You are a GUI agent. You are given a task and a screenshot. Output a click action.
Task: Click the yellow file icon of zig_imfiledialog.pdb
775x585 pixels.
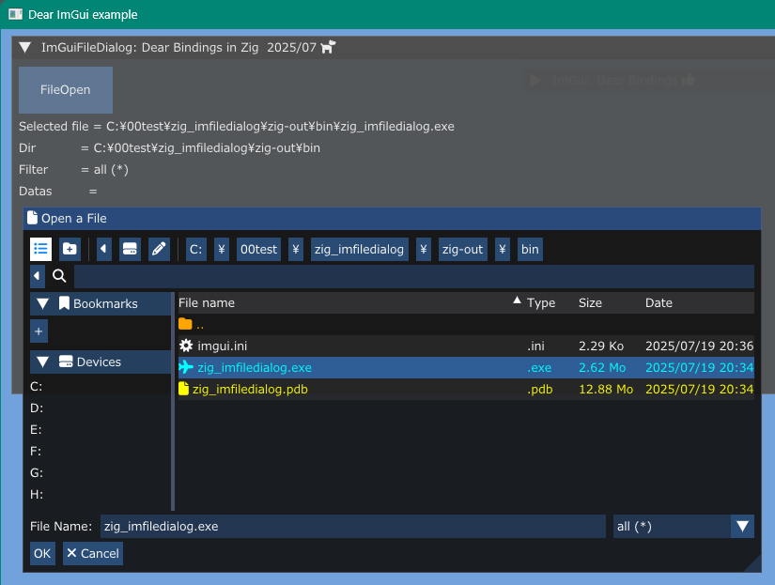183,389
